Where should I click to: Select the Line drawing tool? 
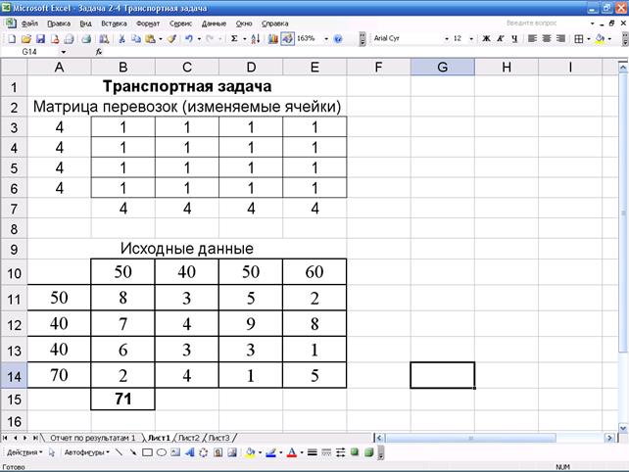coord(120,452)
